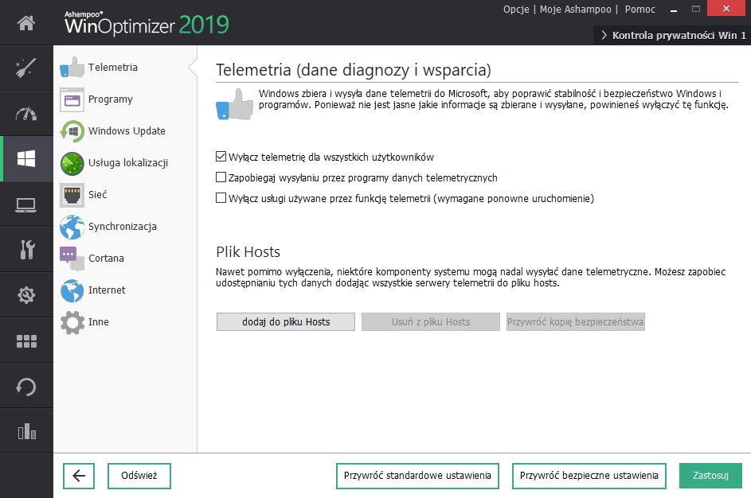Open the grid modules sidebar icon
Image resolution: width=751 pixels, height=498 pixels.
pyautogui.click(x=26, y=340)
